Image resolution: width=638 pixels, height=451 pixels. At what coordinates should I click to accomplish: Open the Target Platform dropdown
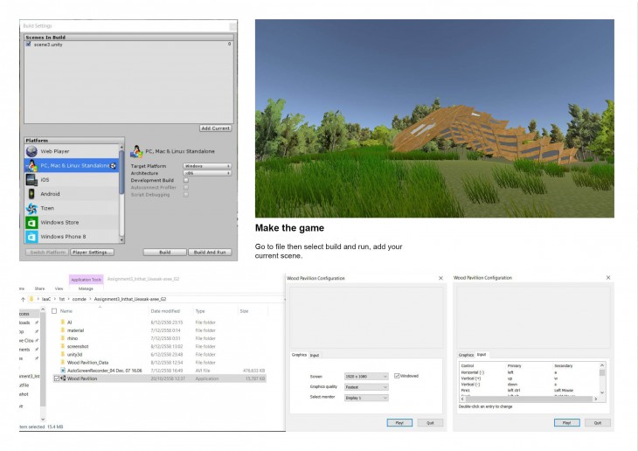point(207,165)
